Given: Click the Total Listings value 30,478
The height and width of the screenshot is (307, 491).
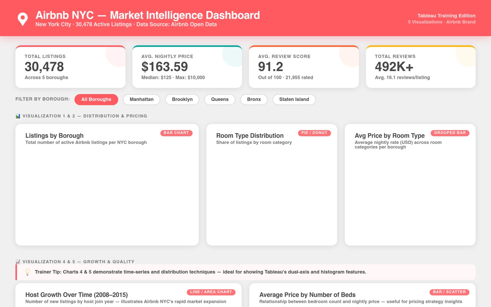Looking at the screenshot, I should pyautogui.click(x=44, y=67).
